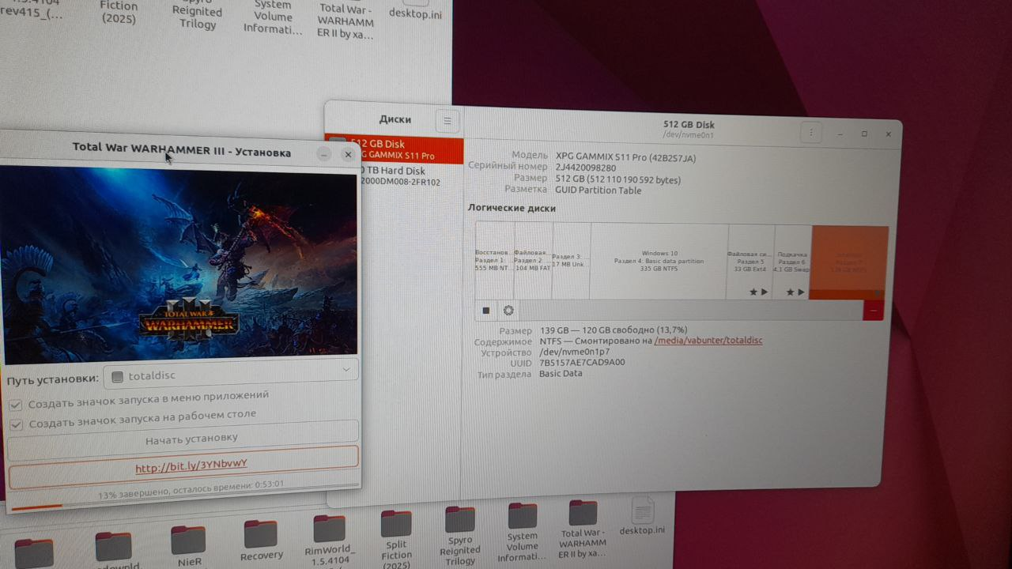Screen dimensions: 1012x569
Task: Select Spyro Reignited Trilogy label at top
Action: 197,12
